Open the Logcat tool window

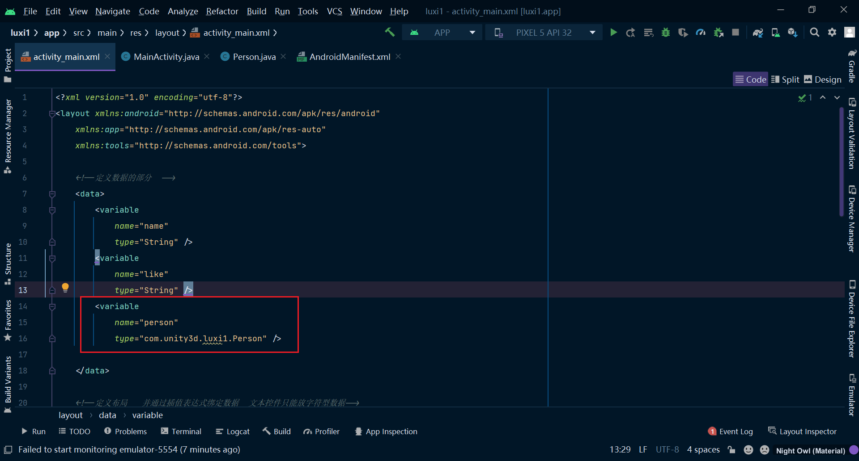tap(233, 432)
